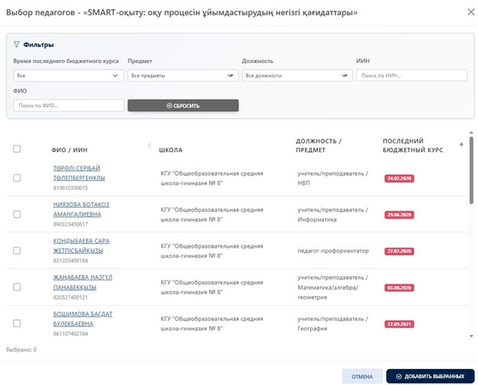Sort by Последний бюджетный курс arrow icon
The height and width of the screenshot is (385, 478).
[461, 144]
